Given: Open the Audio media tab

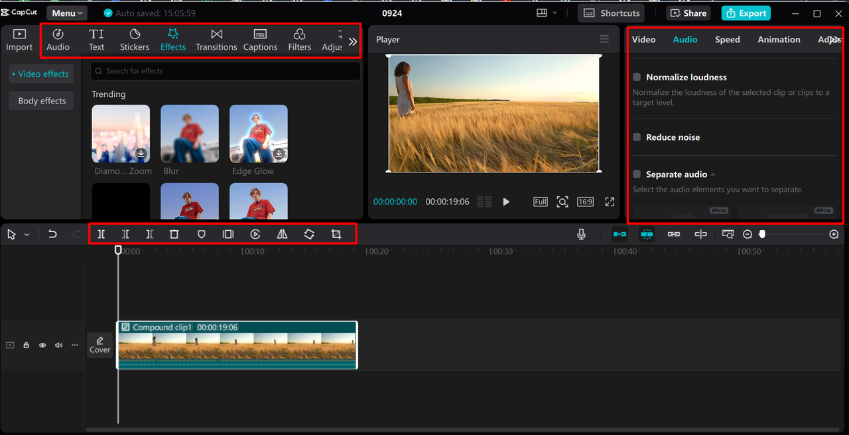Looking at the screenshot, I should click(x=58, y=40).
